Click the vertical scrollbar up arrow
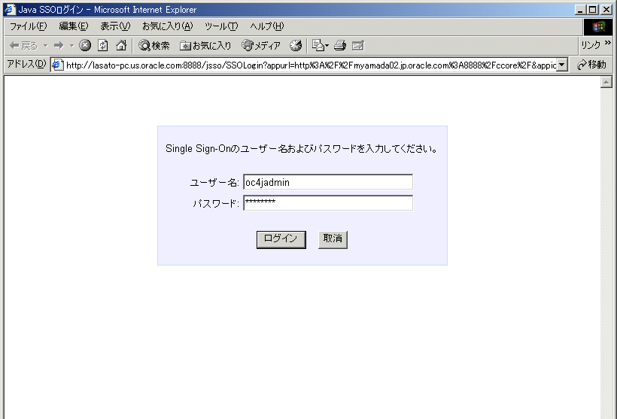 [x=606, y=82]
